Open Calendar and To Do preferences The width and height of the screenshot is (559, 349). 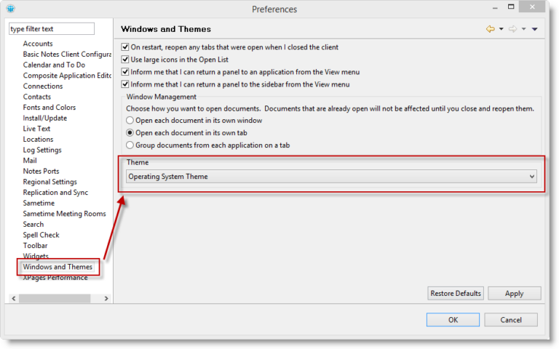pyautogui.click(x=54, y=65)
